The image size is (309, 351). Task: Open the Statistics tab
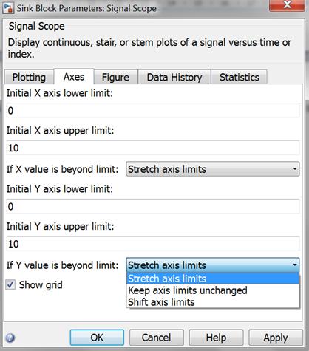click(x=240, y=77)
